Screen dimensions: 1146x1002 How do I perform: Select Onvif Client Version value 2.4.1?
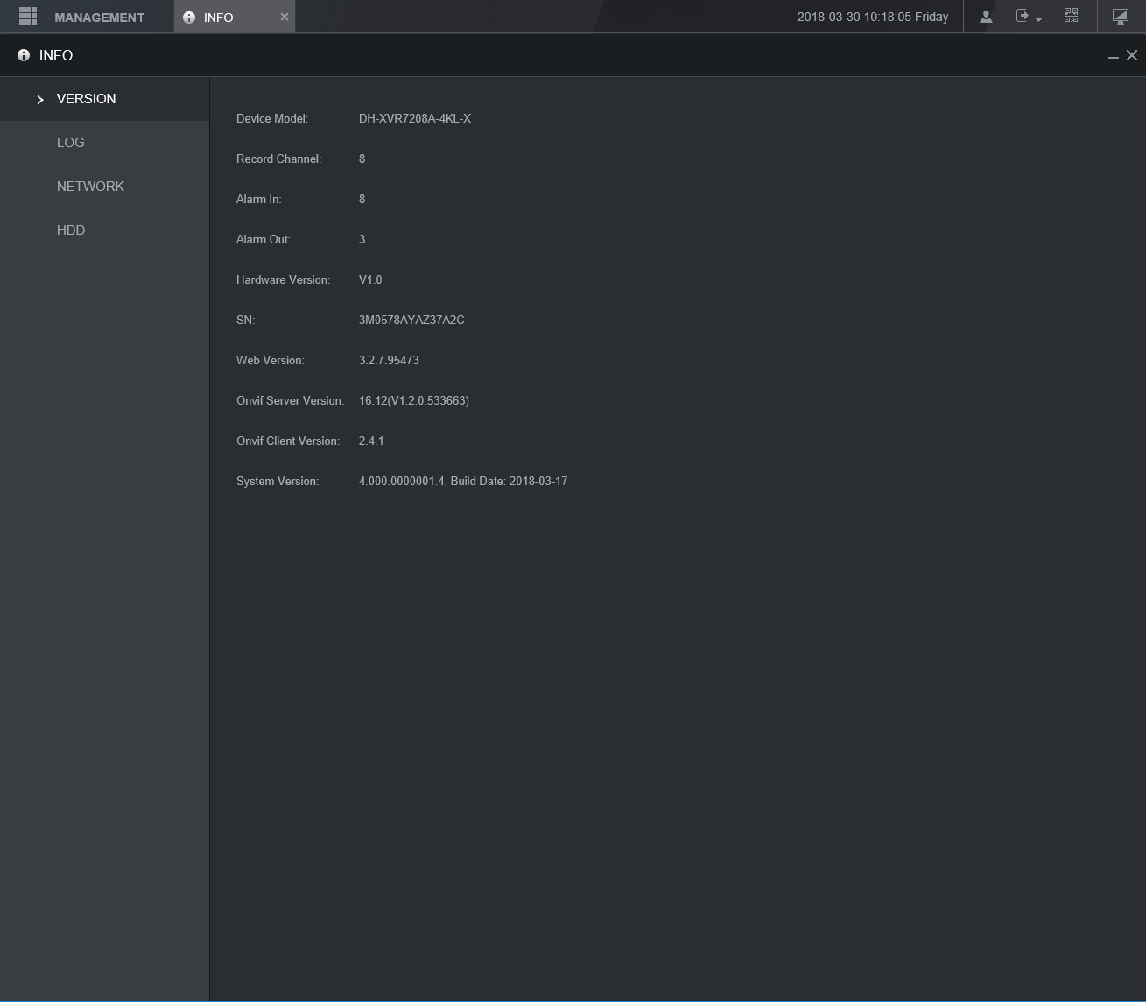pos(371,441)
